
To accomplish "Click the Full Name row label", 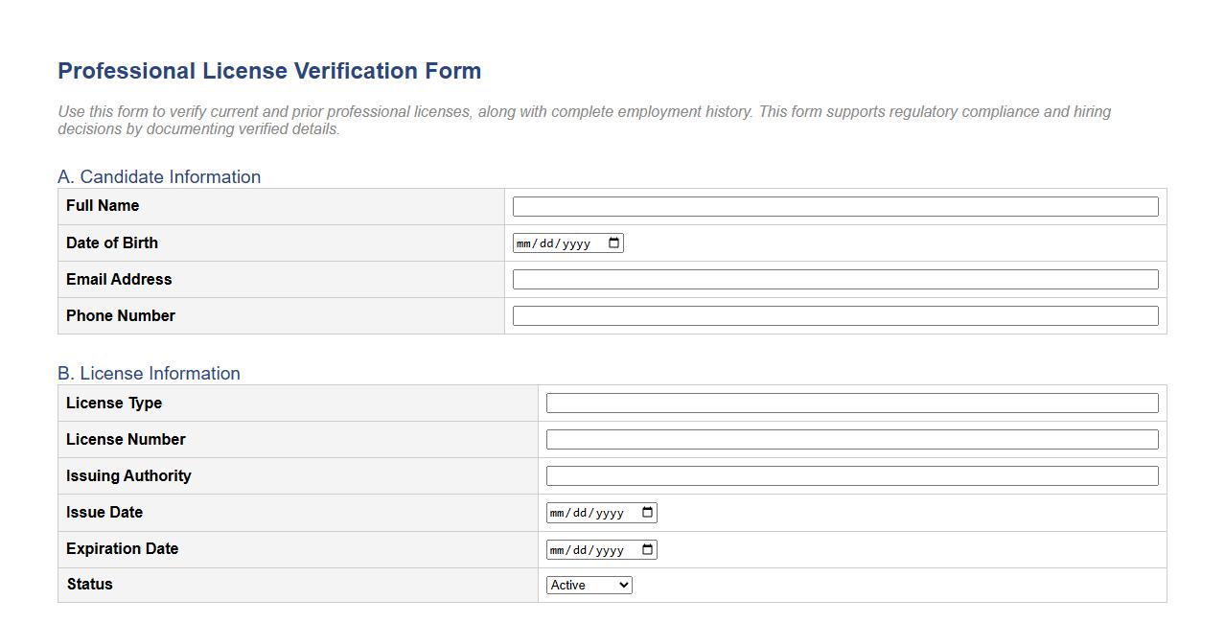I will click(102, 205).
